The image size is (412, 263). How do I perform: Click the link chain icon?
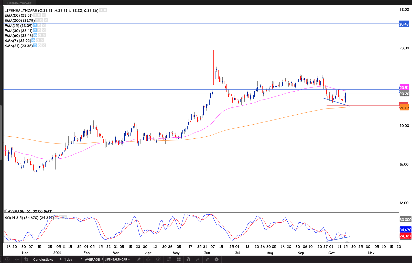coord(207,259)
